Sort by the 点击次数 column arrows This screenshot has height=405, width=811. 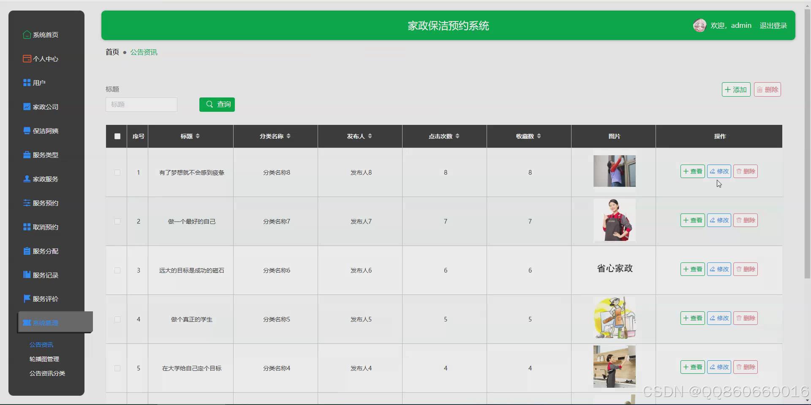click(457, 136)
